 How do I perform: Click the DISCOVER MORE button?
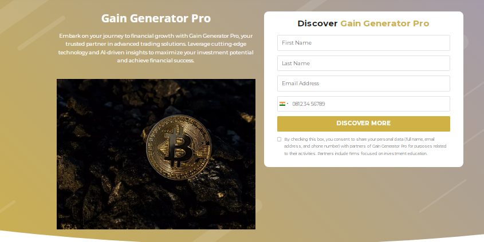363,124
